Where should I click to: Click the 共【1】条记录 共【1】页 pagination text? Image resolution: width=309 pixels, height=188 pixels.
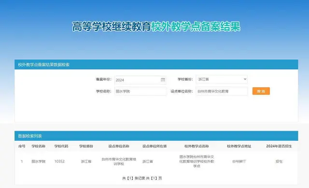pos(142,178)
